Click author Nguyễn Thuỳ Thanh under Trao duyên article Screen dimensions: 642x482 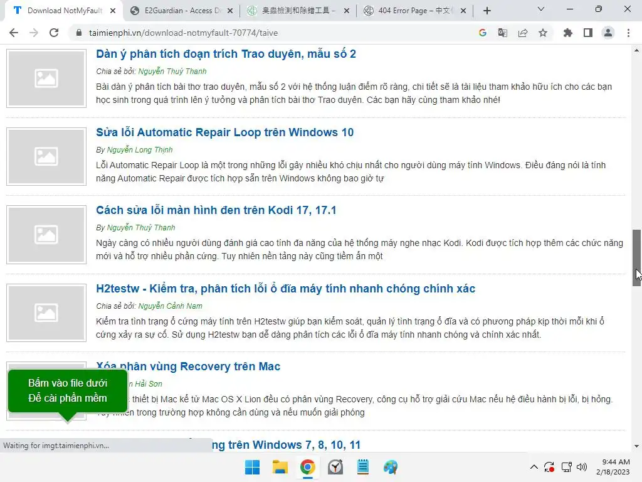point(172,72)
